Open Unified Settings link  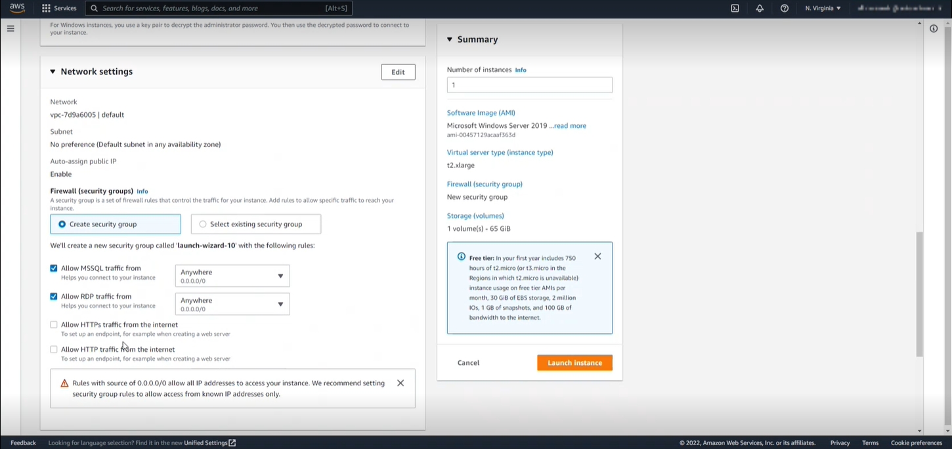[206, 443]
